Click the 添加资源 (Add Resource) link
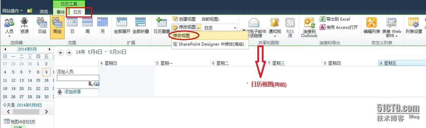 click(x=72, y=92)
